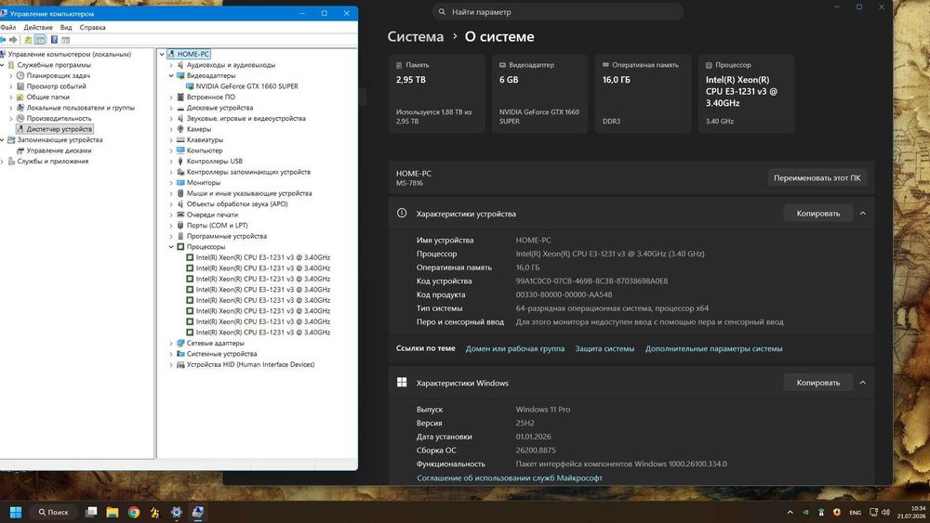Show hidden tray icons chevron
930x523 pixels.
coord(790,513)
